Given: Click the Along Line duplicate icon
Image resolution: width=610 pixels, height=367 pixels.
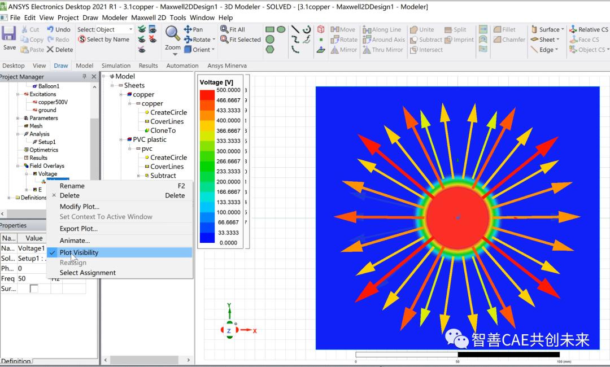Looking at the screenshot, I should click(x=366, y=29).
